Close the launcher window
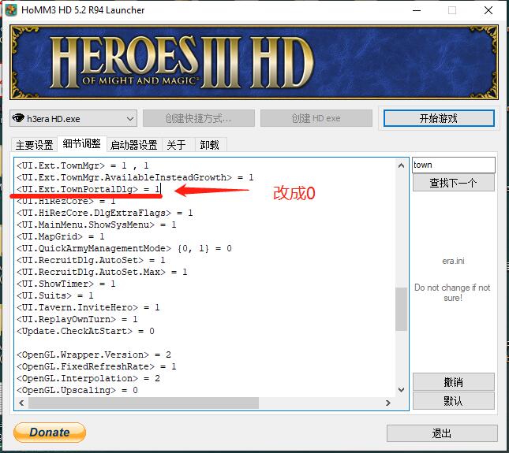This screenshot has height=453, width=509. 488,10
